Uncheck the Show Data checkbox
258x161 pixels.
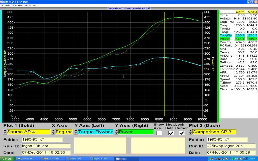[171, 133]
